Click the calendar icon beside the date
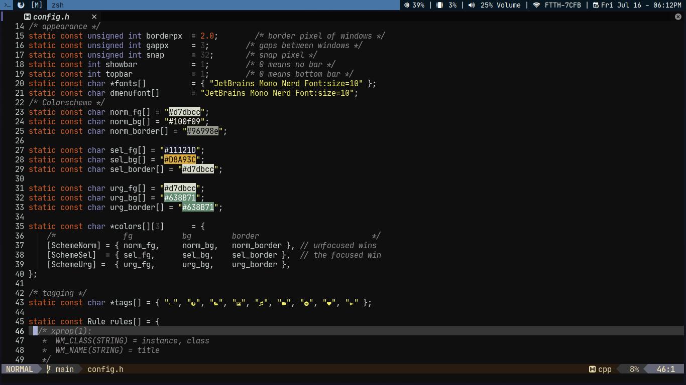The width and height of the screenshot is (686, 385). pos(596,5)
